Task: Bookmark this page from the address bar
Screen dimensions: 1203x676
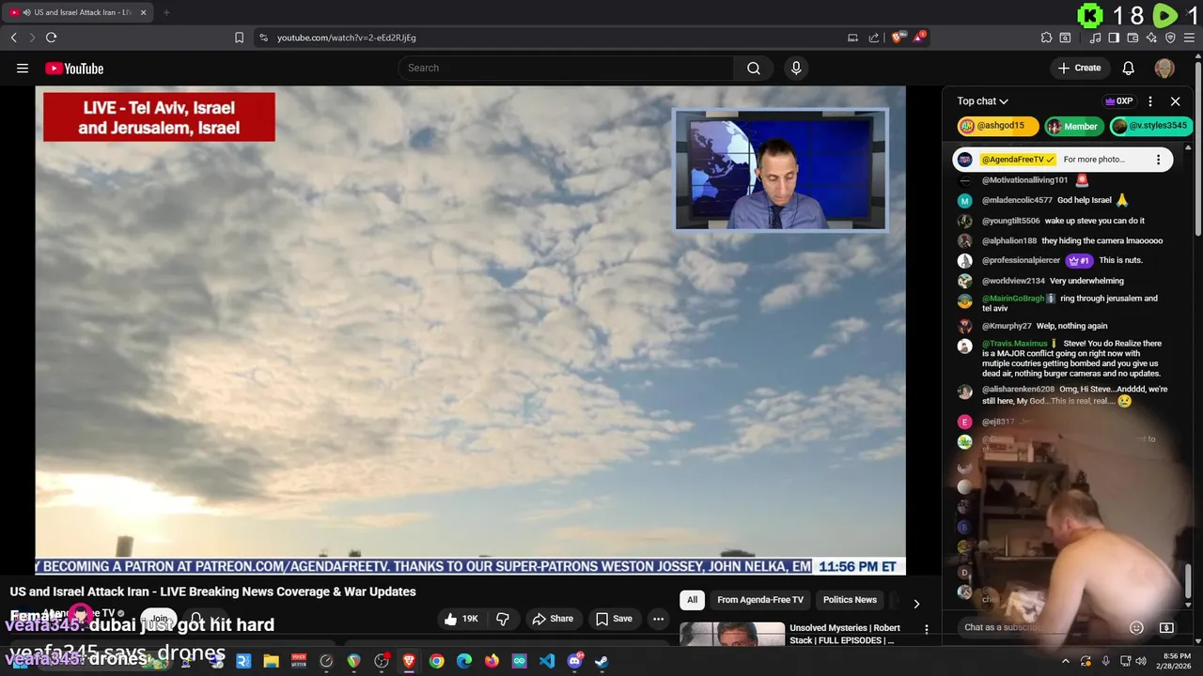Action: coord(239,38)
